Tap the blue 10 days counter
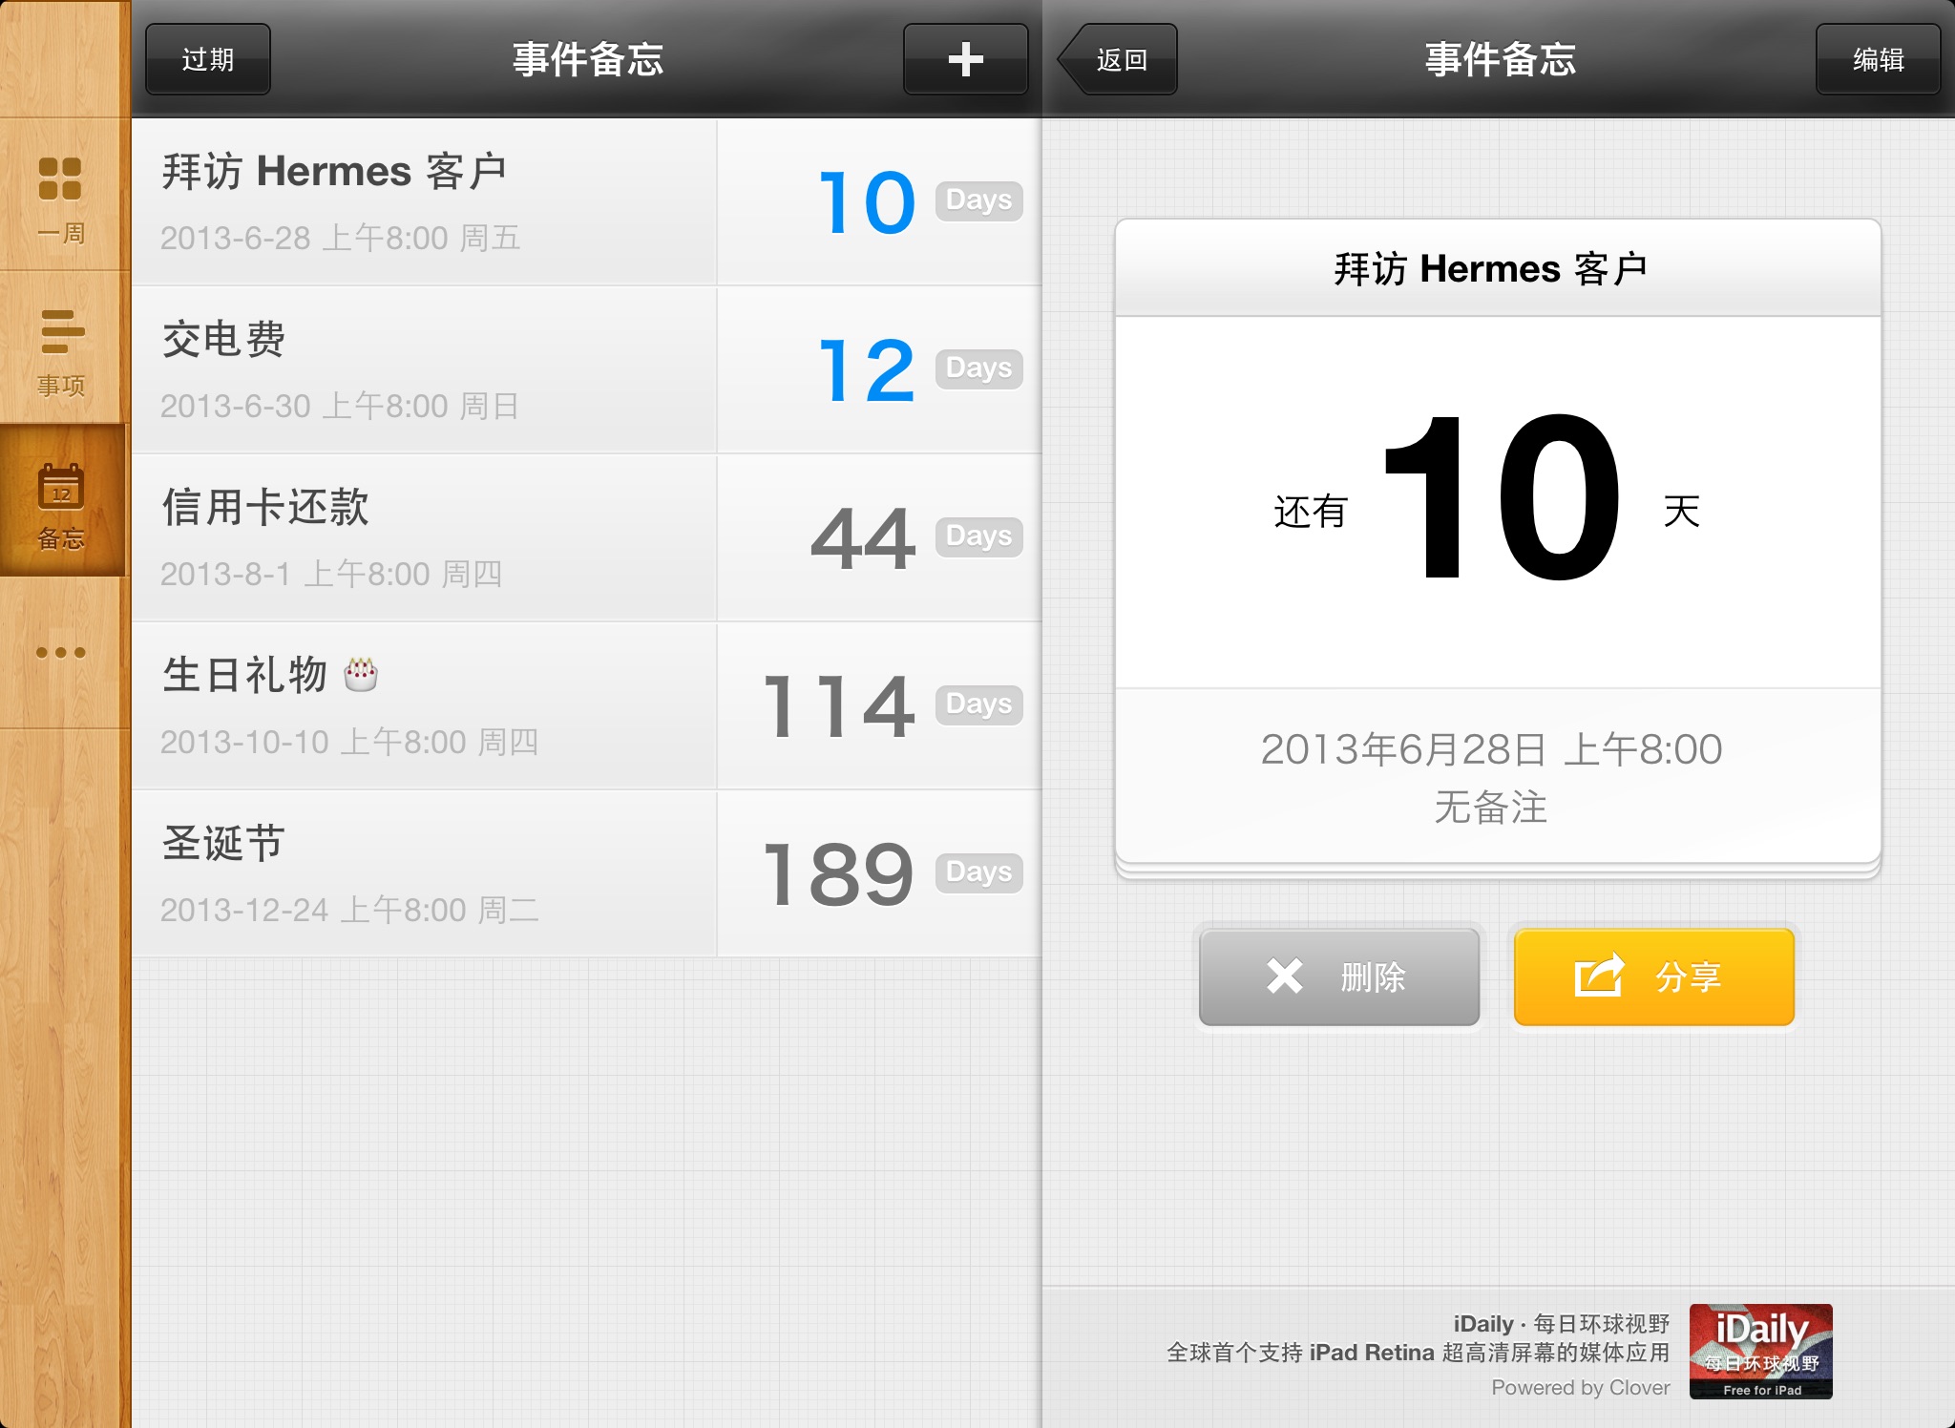Screen dimensions: 1955x1428 pos(867,202)
